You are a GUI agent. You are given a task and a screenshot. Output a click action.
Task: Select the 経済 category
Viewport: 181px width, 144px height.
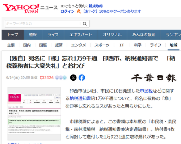[59, 45]
